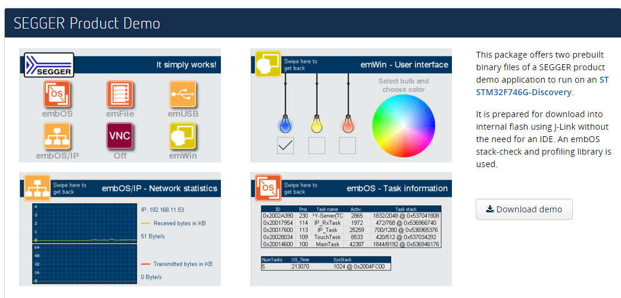This screenshot has height=298, width=621.
Task: Click the small selector ring on color wheel
Action: [427, 110]
